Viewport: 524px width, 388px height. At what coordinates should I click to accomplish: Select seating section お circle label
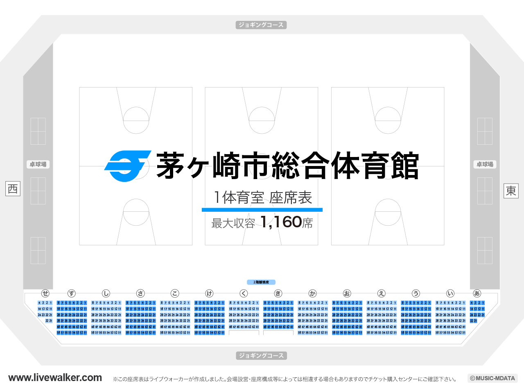coord(347,293)
